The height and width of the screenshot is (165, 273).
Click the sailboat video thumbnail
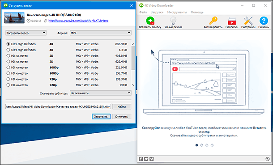click(x=14, y=17)
